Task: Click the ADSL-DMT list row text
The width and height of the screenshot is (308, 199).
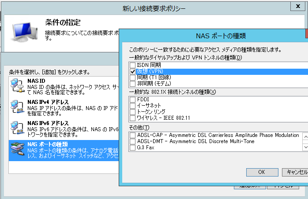Action: [195, 141]
